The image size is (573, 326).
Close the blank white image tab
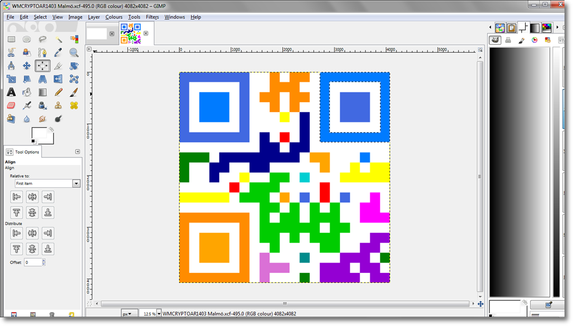[112, 33]
